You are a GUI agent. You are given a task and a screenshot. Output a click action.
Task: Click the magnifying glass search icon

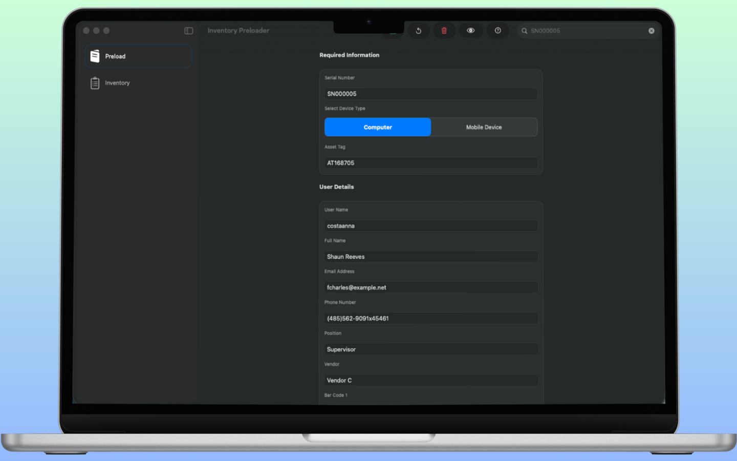click(525, 31)
